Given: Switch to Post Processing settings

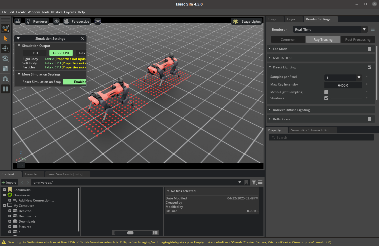Looking at the screenshot, I should pyautogui.click(x=358, y=39).
